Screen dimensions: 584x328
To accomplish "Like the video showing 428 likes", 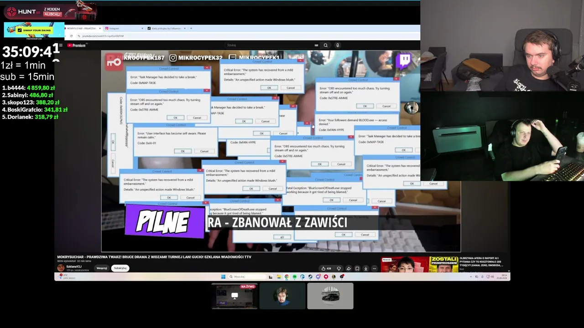I will tap(326, 268).
